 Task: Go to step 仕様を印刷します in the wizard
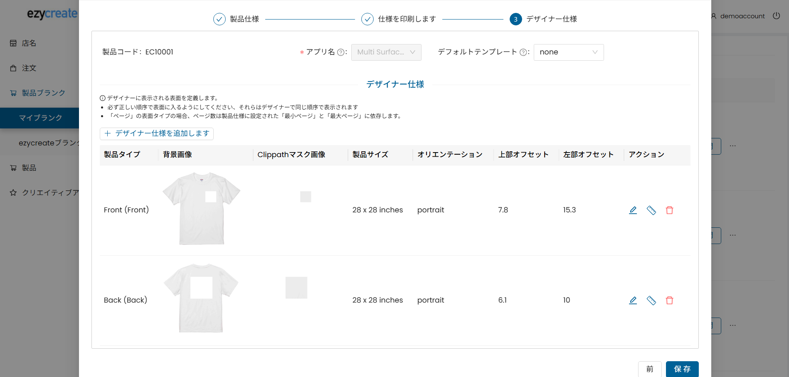point(398,19)
